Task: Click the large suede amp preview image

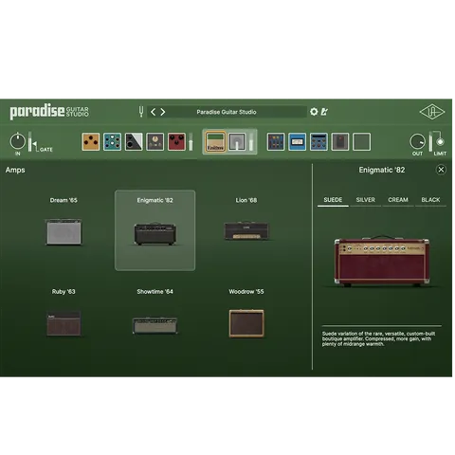Action: (382, 261)
